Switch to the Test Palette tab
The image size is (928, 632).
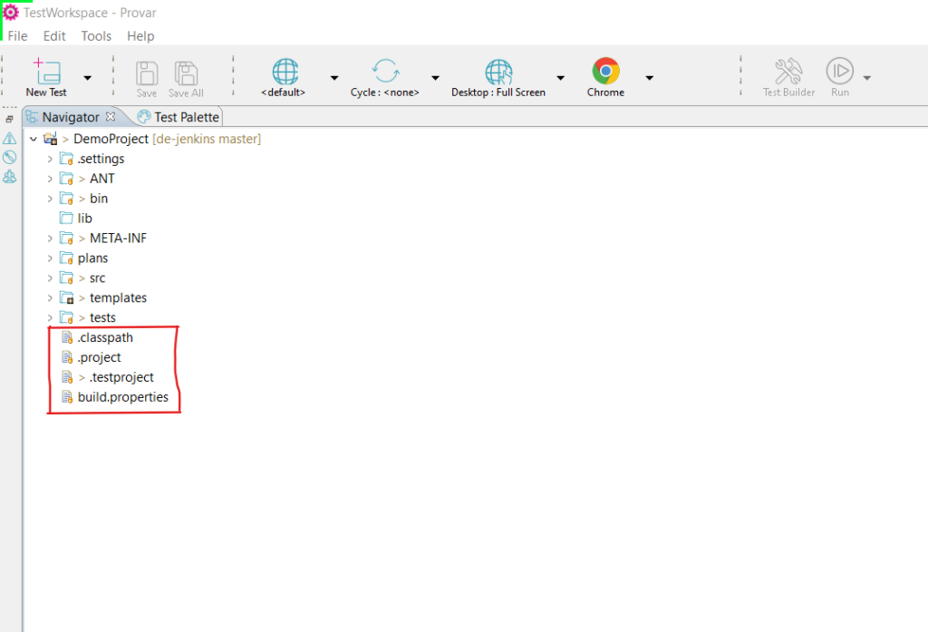pos(187,117)
